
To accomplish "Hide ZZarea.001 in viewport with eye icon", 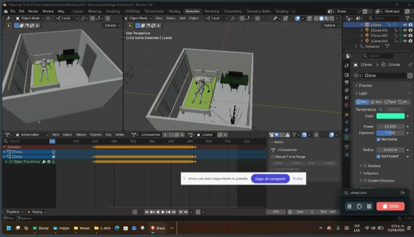I will coord(405,30).
